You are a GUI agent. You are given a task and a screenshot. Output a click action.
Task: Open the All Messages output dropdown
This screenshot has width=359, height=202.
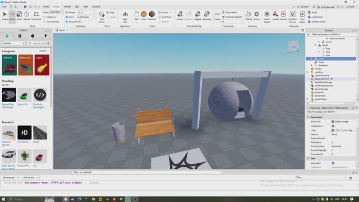tap(10, 177)
